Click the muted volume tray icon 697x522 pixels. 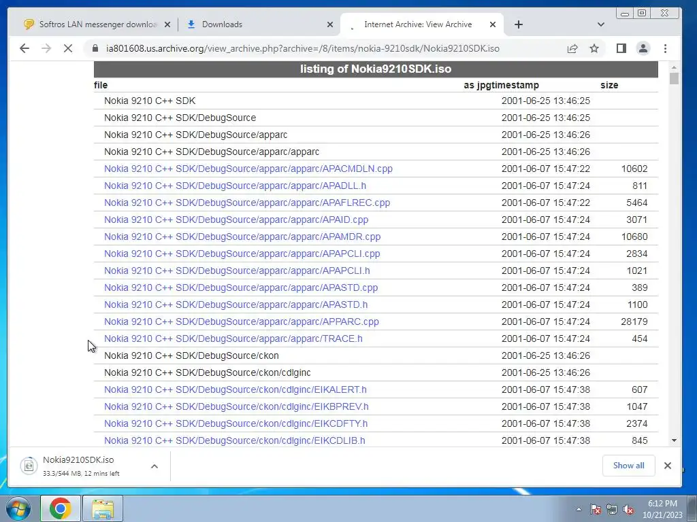click(628, 510)
